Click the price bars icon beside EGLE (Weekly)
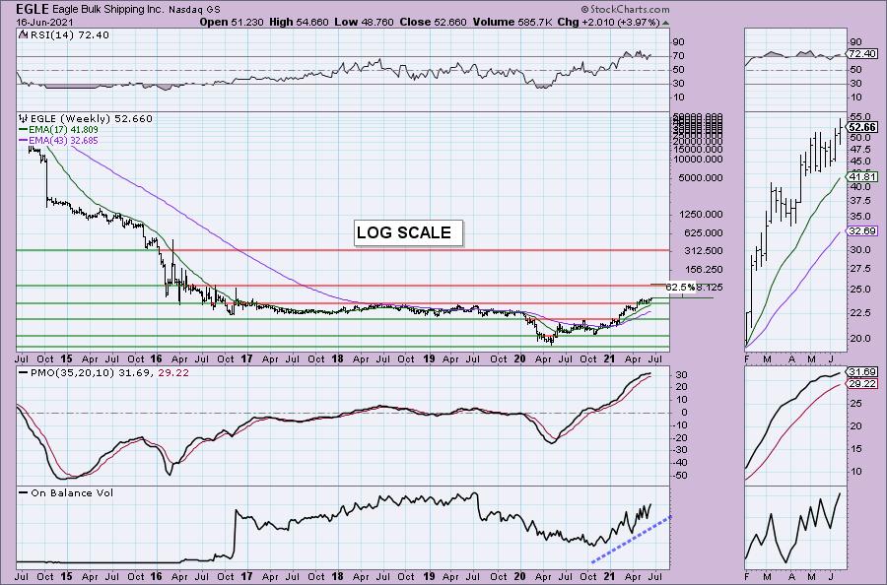The image size is (887, 585). click(x=24, y=119)
